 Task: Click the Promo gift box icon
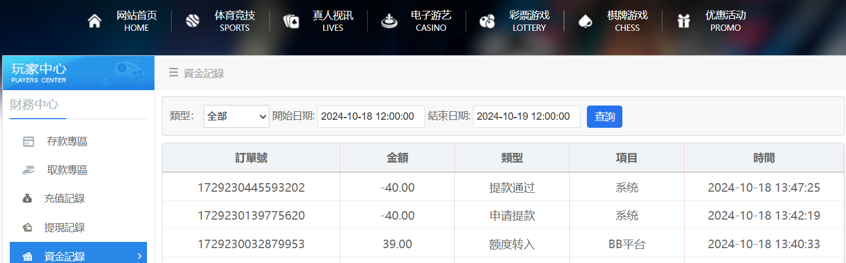[683, 21]
